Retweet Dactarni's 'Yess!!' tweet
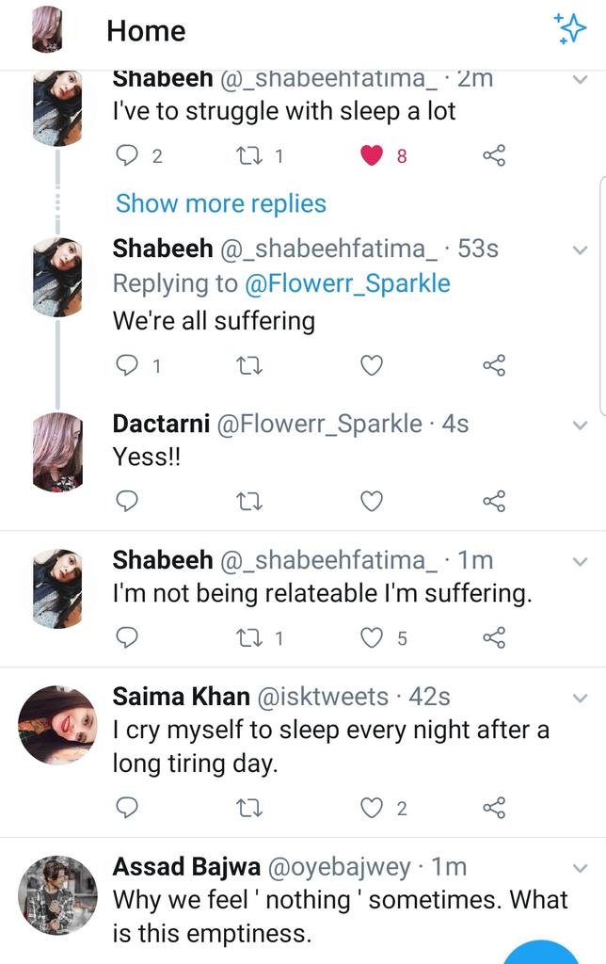The height and width of the screenshot is (964, 606). coord(249,502)
